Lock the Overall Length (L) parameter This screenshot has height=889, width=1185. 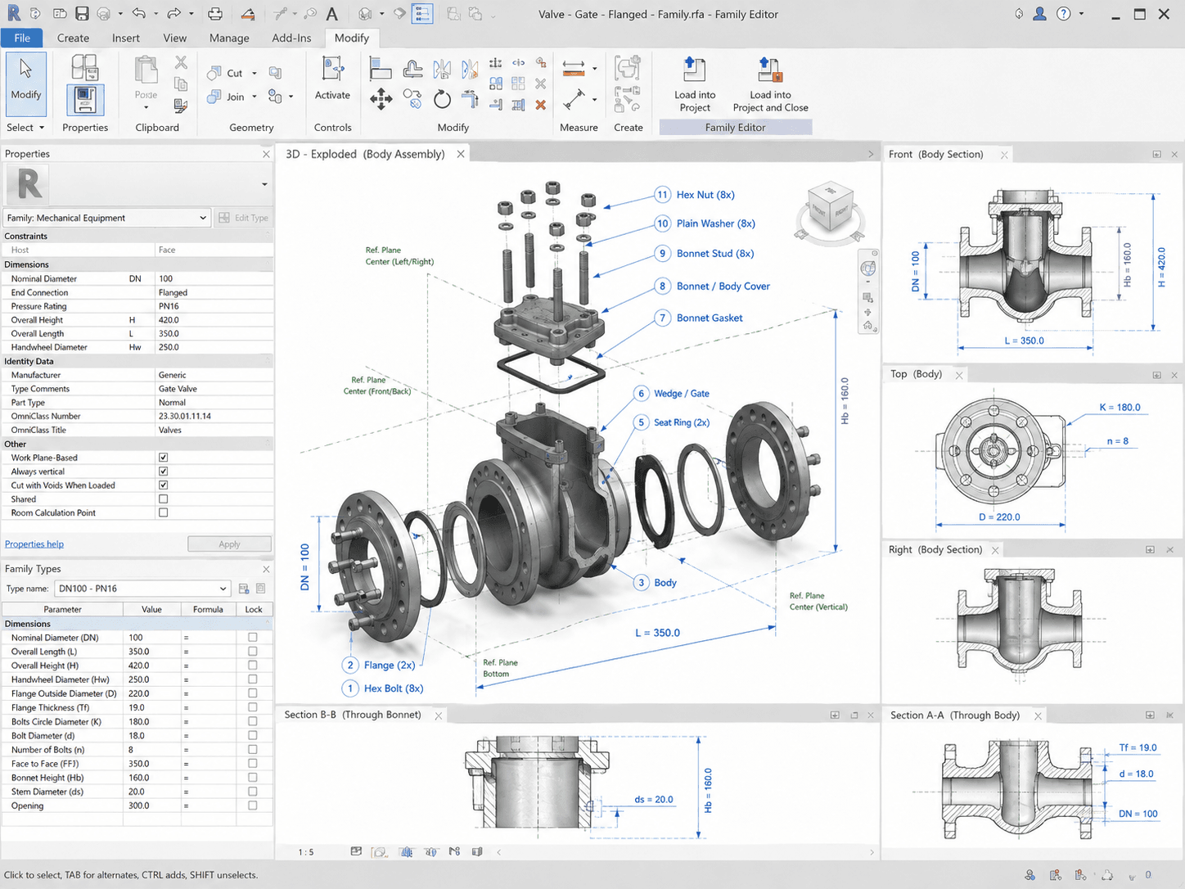point(252,652)
